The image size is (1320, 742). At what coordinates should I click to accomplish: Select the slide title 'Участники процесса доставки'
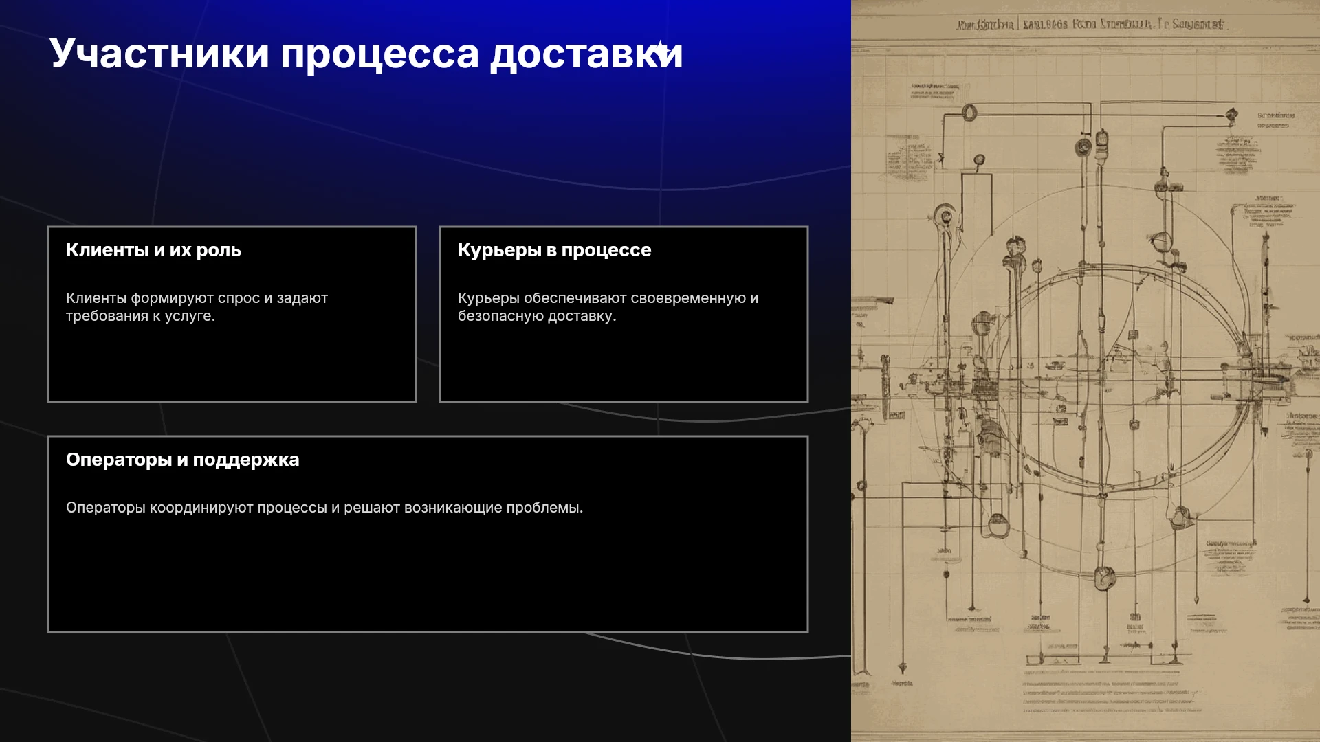(366, 53)
